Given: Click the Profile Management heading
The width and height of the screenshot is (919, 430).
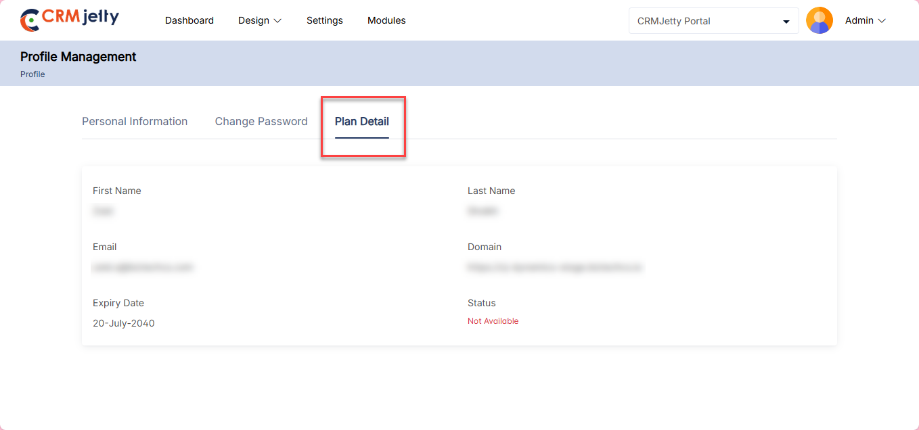Looking at the screenshot, I should [78, 57].
